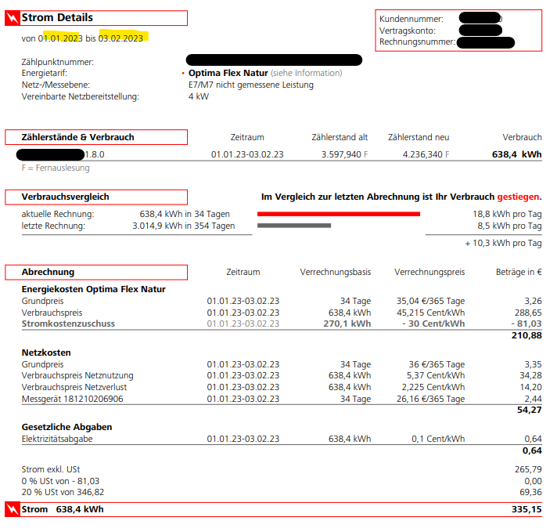Screen dimensions: 557x528
Task: Click the Verbrauchspreis amount 288,65
Action: 528,313
